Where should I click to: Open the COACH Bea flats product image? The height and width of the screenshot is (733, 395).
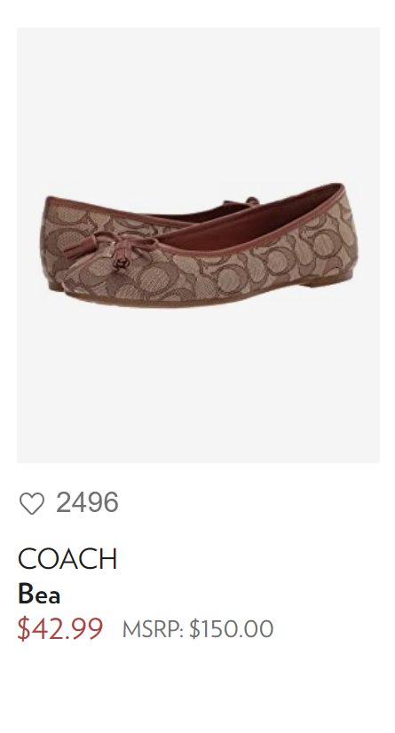pyautogui.click(x=198, y=245)
